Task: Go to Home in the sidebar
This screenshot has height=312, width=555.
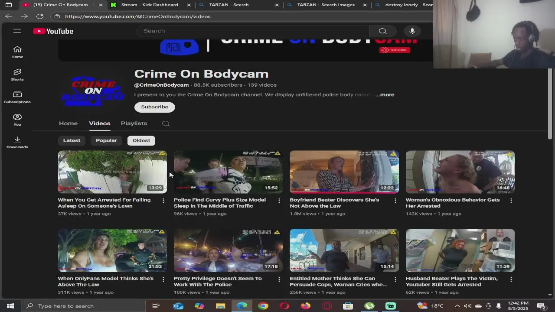Action: coord(17,52)
